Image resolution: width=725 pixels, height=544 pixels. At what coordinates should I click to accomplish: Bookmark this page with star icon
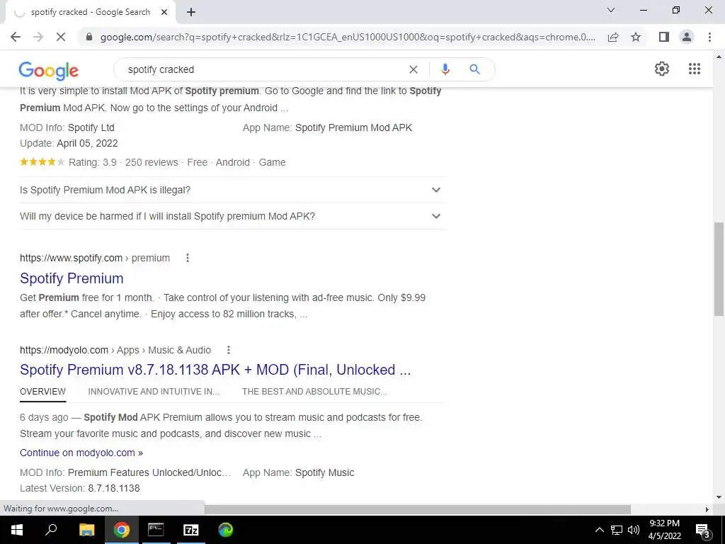click(636, 37)
